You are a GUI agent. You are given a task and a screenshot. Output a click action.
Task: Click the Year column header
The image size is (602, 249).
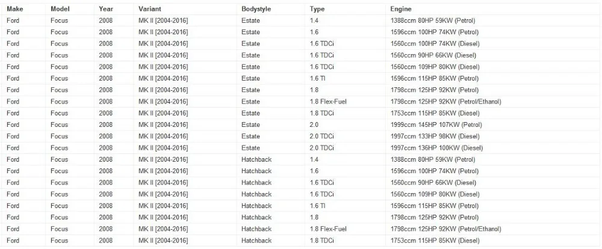105,9
